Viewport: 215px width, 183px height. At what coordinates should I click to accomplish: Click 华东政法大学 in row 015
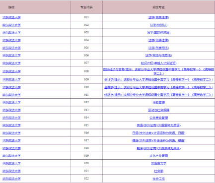pos(11,125)
